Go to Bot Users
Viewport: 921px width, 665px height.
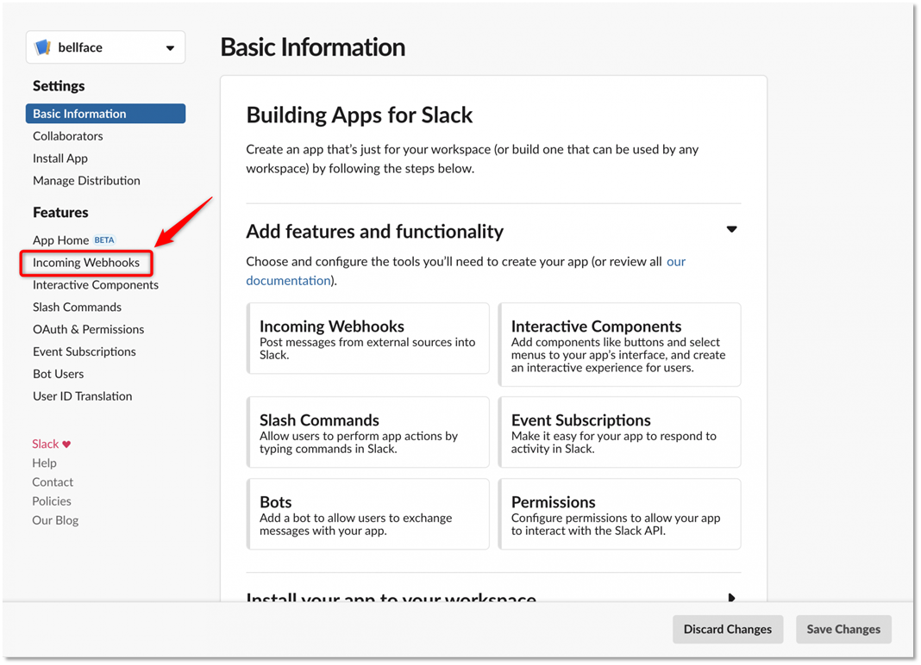(58, 375)
